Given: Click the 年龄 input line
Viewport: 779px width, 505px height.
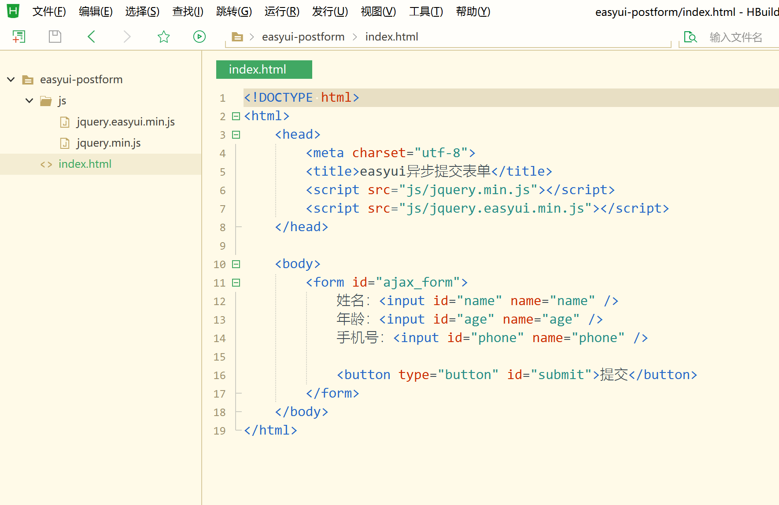Looking at the screenshot, I should pyautogui.click(x=469, y=320).
